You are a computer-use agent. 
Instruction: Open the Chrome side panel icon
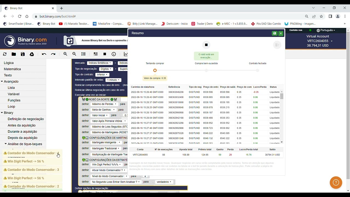pyautogui.click(x=330, y=16)
